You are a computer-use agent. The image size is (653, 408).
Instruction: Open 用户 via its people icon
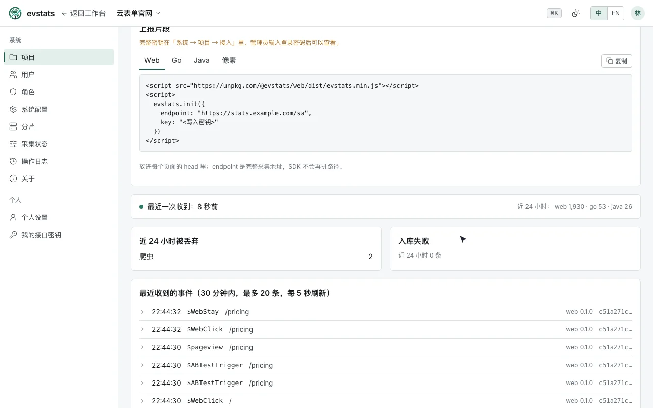tap(13, 74)
